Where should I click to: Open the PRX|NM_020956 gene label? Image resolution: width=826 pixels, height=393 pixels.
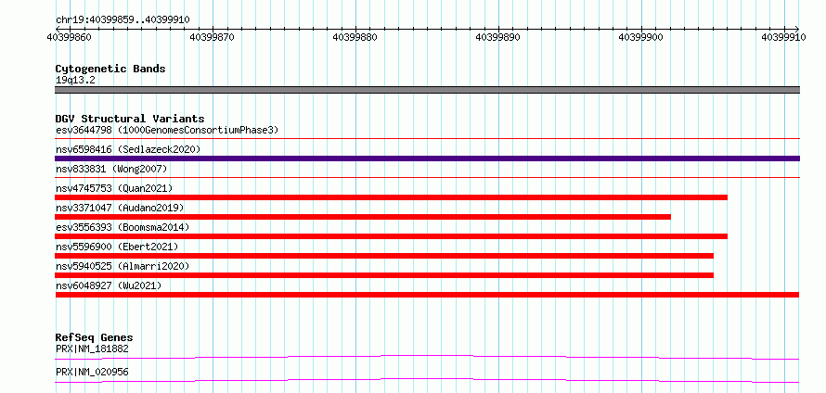(92, 373)
